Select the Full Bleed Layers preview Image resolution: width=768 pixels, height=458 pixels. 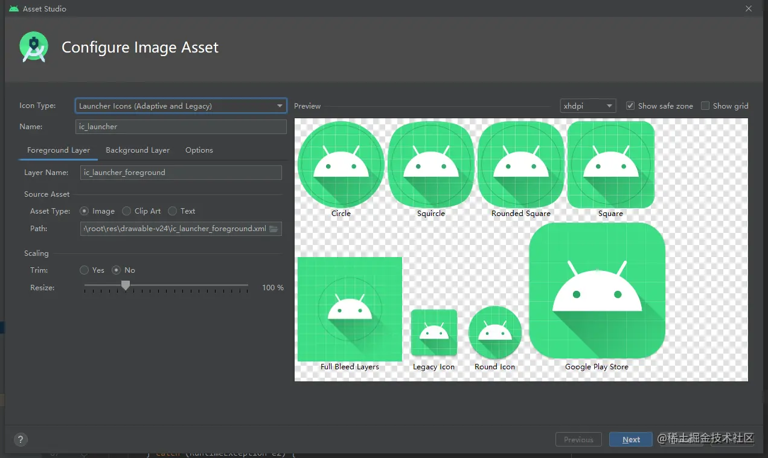[350, 309]
